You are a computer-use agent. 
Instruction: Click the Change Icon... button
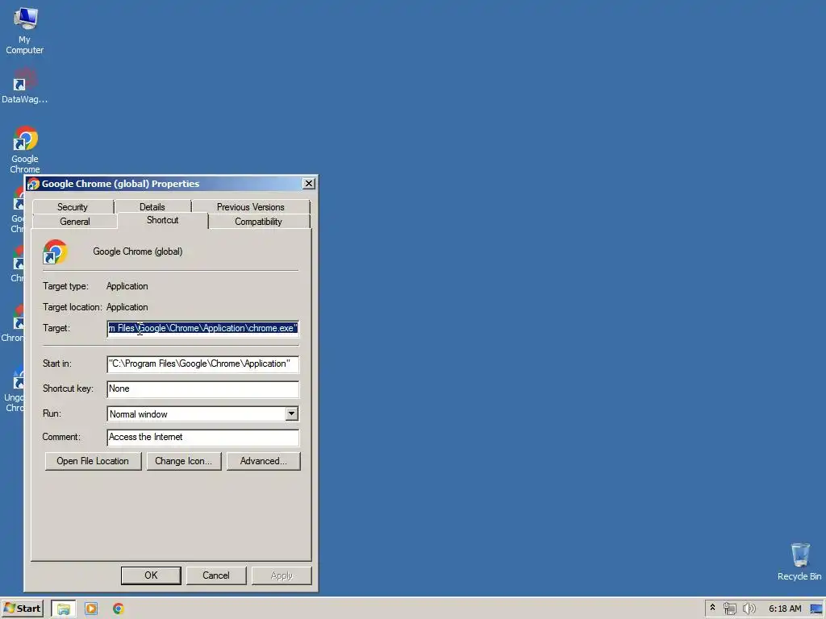[x=184, y=461]
